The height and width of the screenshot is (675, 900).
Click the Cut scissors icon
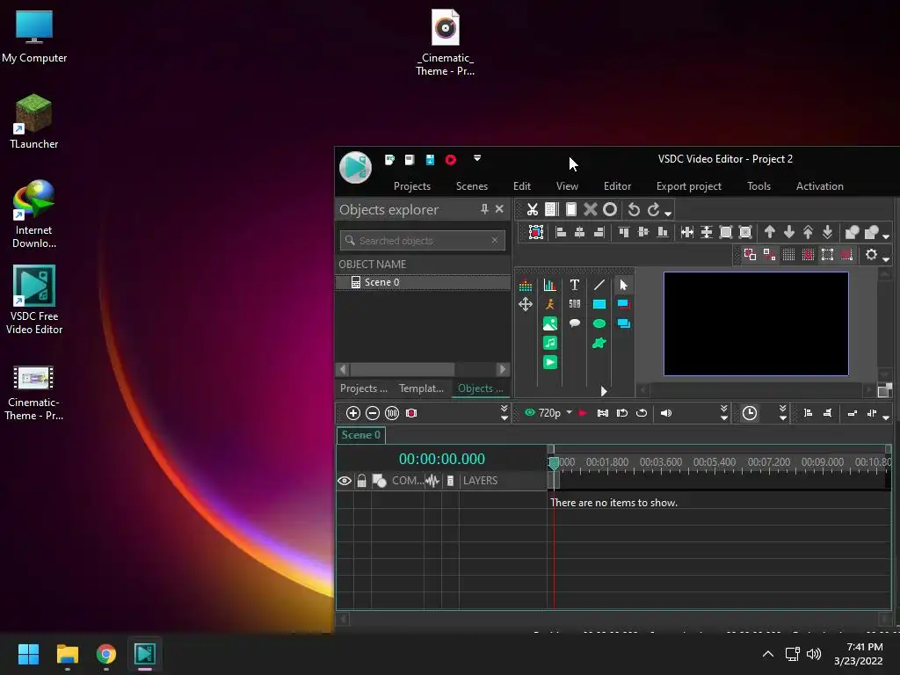pyautogui.click(x=533, y=209)
